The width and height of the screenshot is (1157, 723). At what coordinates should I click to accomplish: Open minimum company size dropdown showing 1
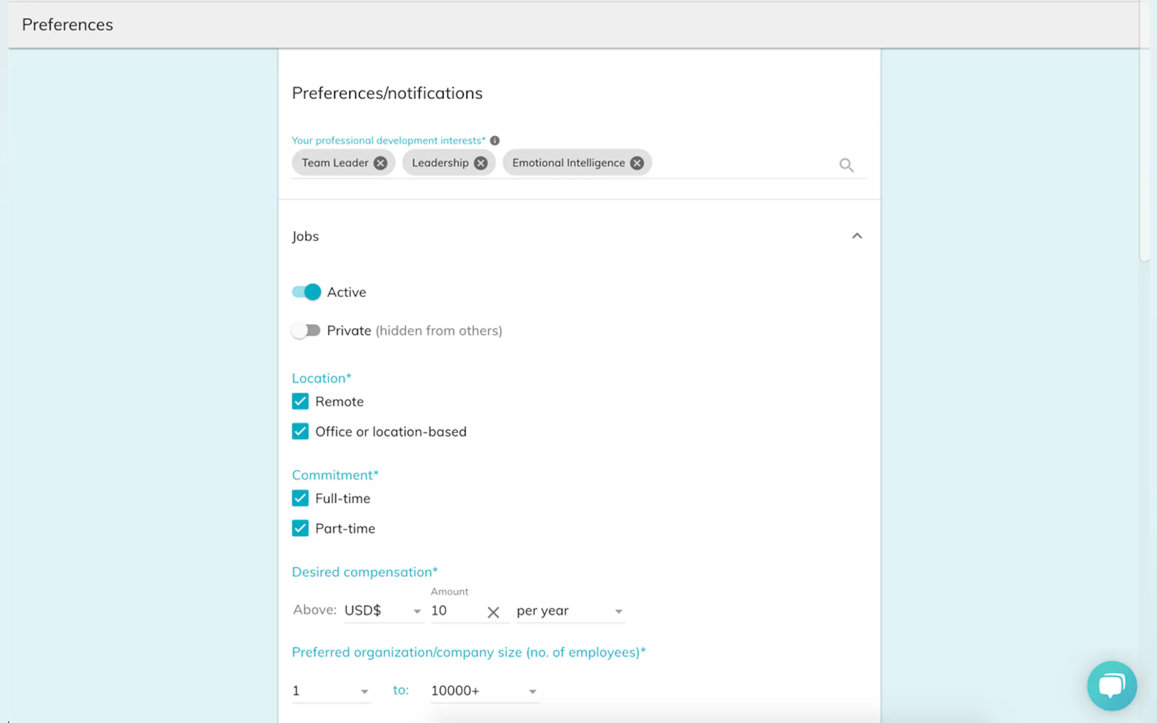[331, 691]
